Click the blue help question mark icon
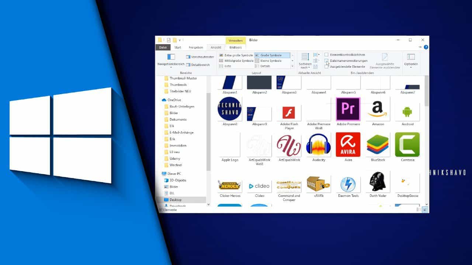 (426, 47)
